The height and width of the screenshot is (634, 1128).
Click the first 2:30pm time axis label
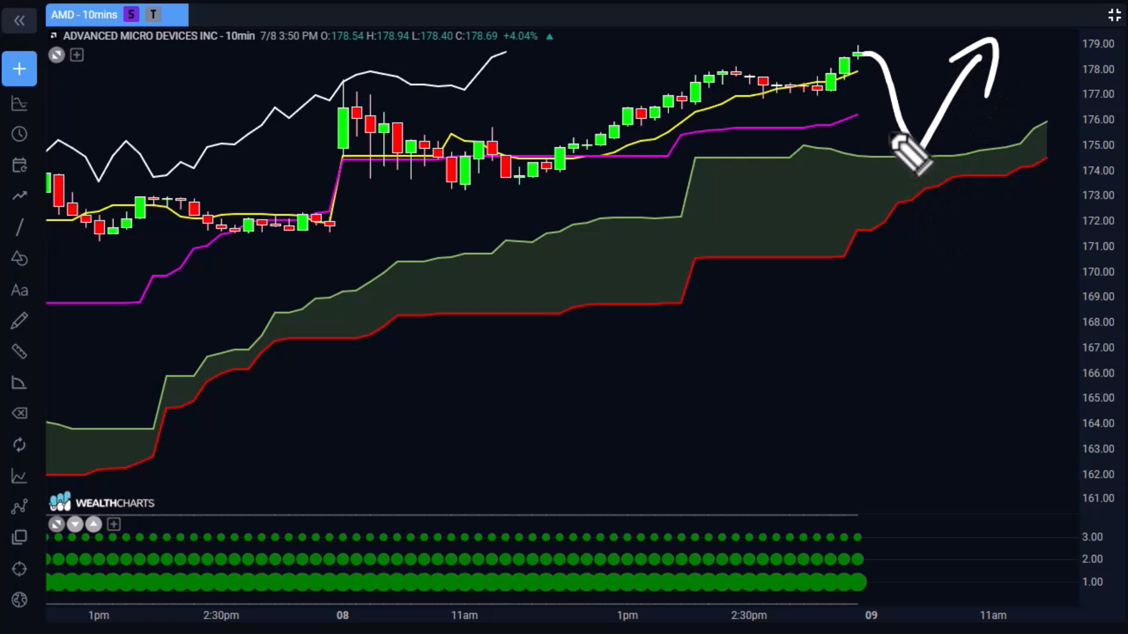click(x=221, y=615)
